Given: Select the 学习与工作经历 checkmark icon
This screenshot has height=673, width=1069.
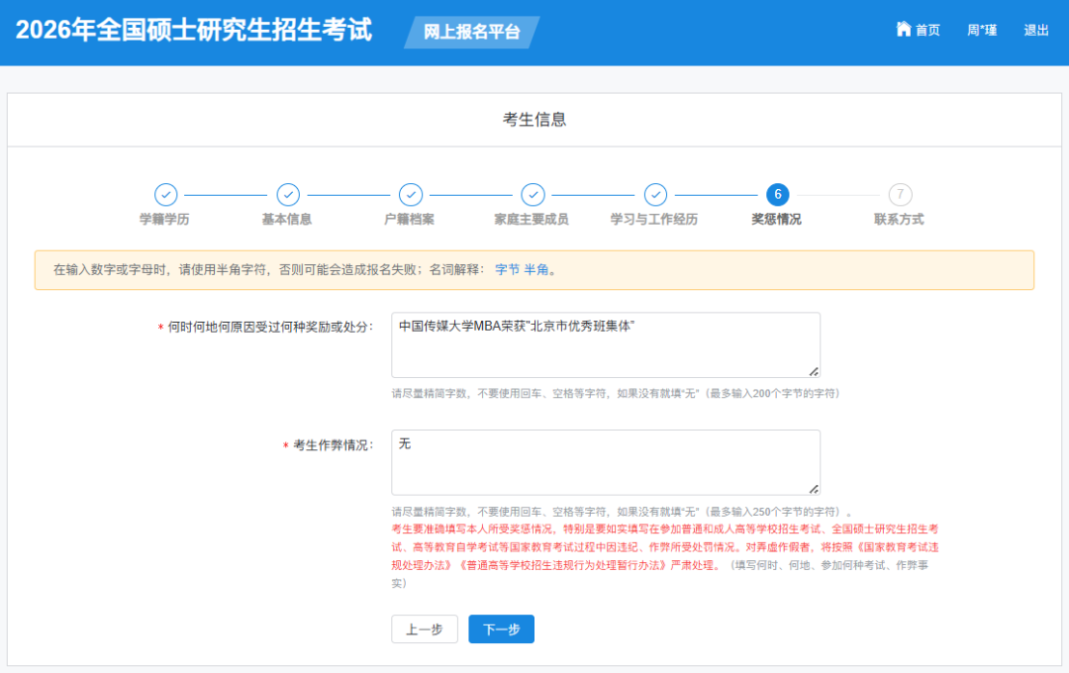Looking at the screenshot, I should click(656, 195).
